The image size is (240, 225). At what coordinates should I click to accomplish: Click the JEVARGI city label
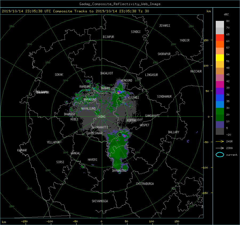point(165,26)
